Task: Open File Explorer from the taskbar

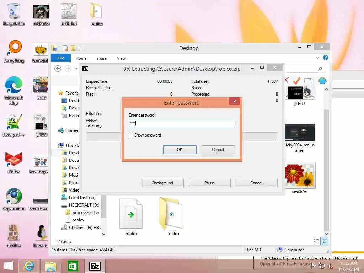Action: [51, 266]
